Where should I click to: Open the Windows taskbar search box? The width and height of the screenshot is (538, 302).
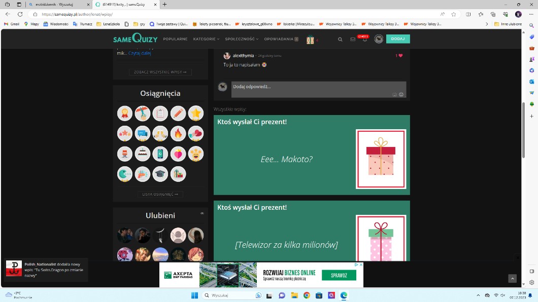[232, 295]
